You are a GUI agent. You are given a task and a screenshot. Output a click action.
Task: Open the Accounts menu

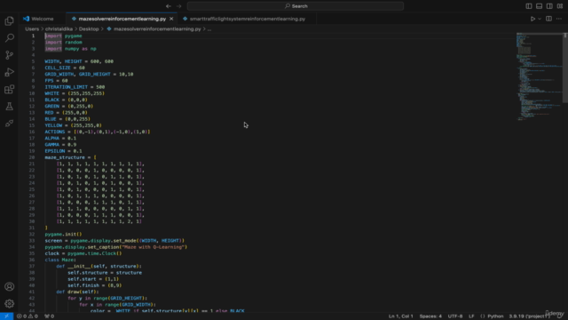(x=10, y=286)
